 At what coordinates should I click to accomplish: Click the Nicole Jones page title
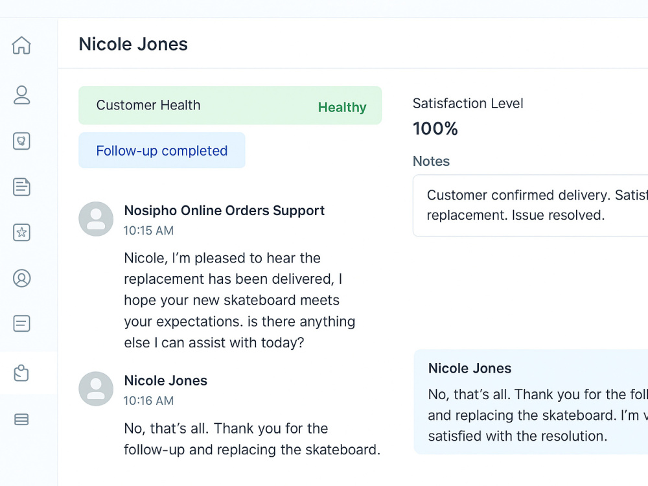(133, 44)
